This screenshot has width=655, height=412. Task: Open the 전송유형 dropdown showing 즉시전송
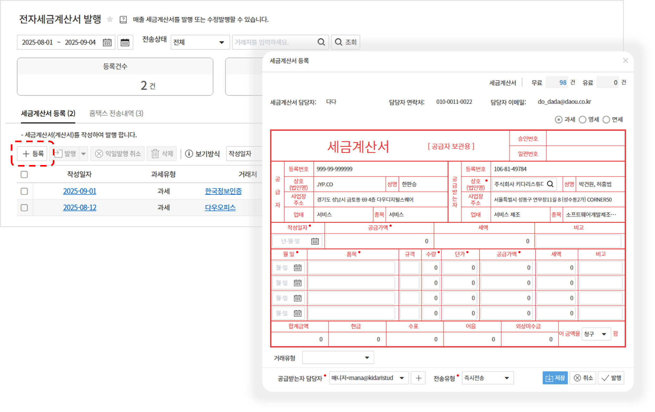point(487,377)
